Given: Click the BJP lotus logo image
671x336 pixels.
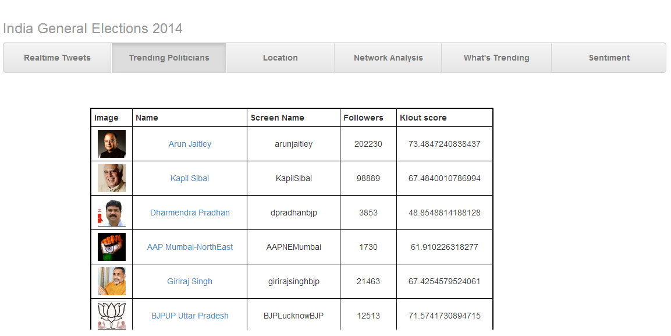Looking at the screenshot, I should (x=112, y=316).
